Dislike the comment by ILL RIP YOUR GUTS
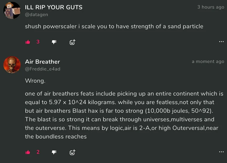227x163 pixels. (x=54, y=42)
